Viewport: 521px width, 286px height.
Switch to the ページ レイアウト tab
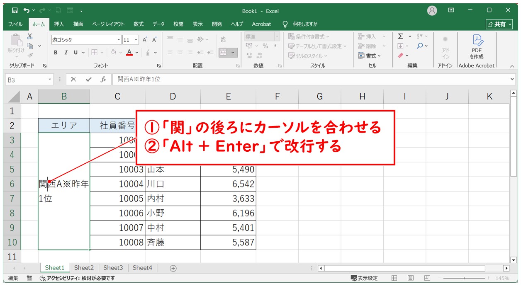point(108,24)
